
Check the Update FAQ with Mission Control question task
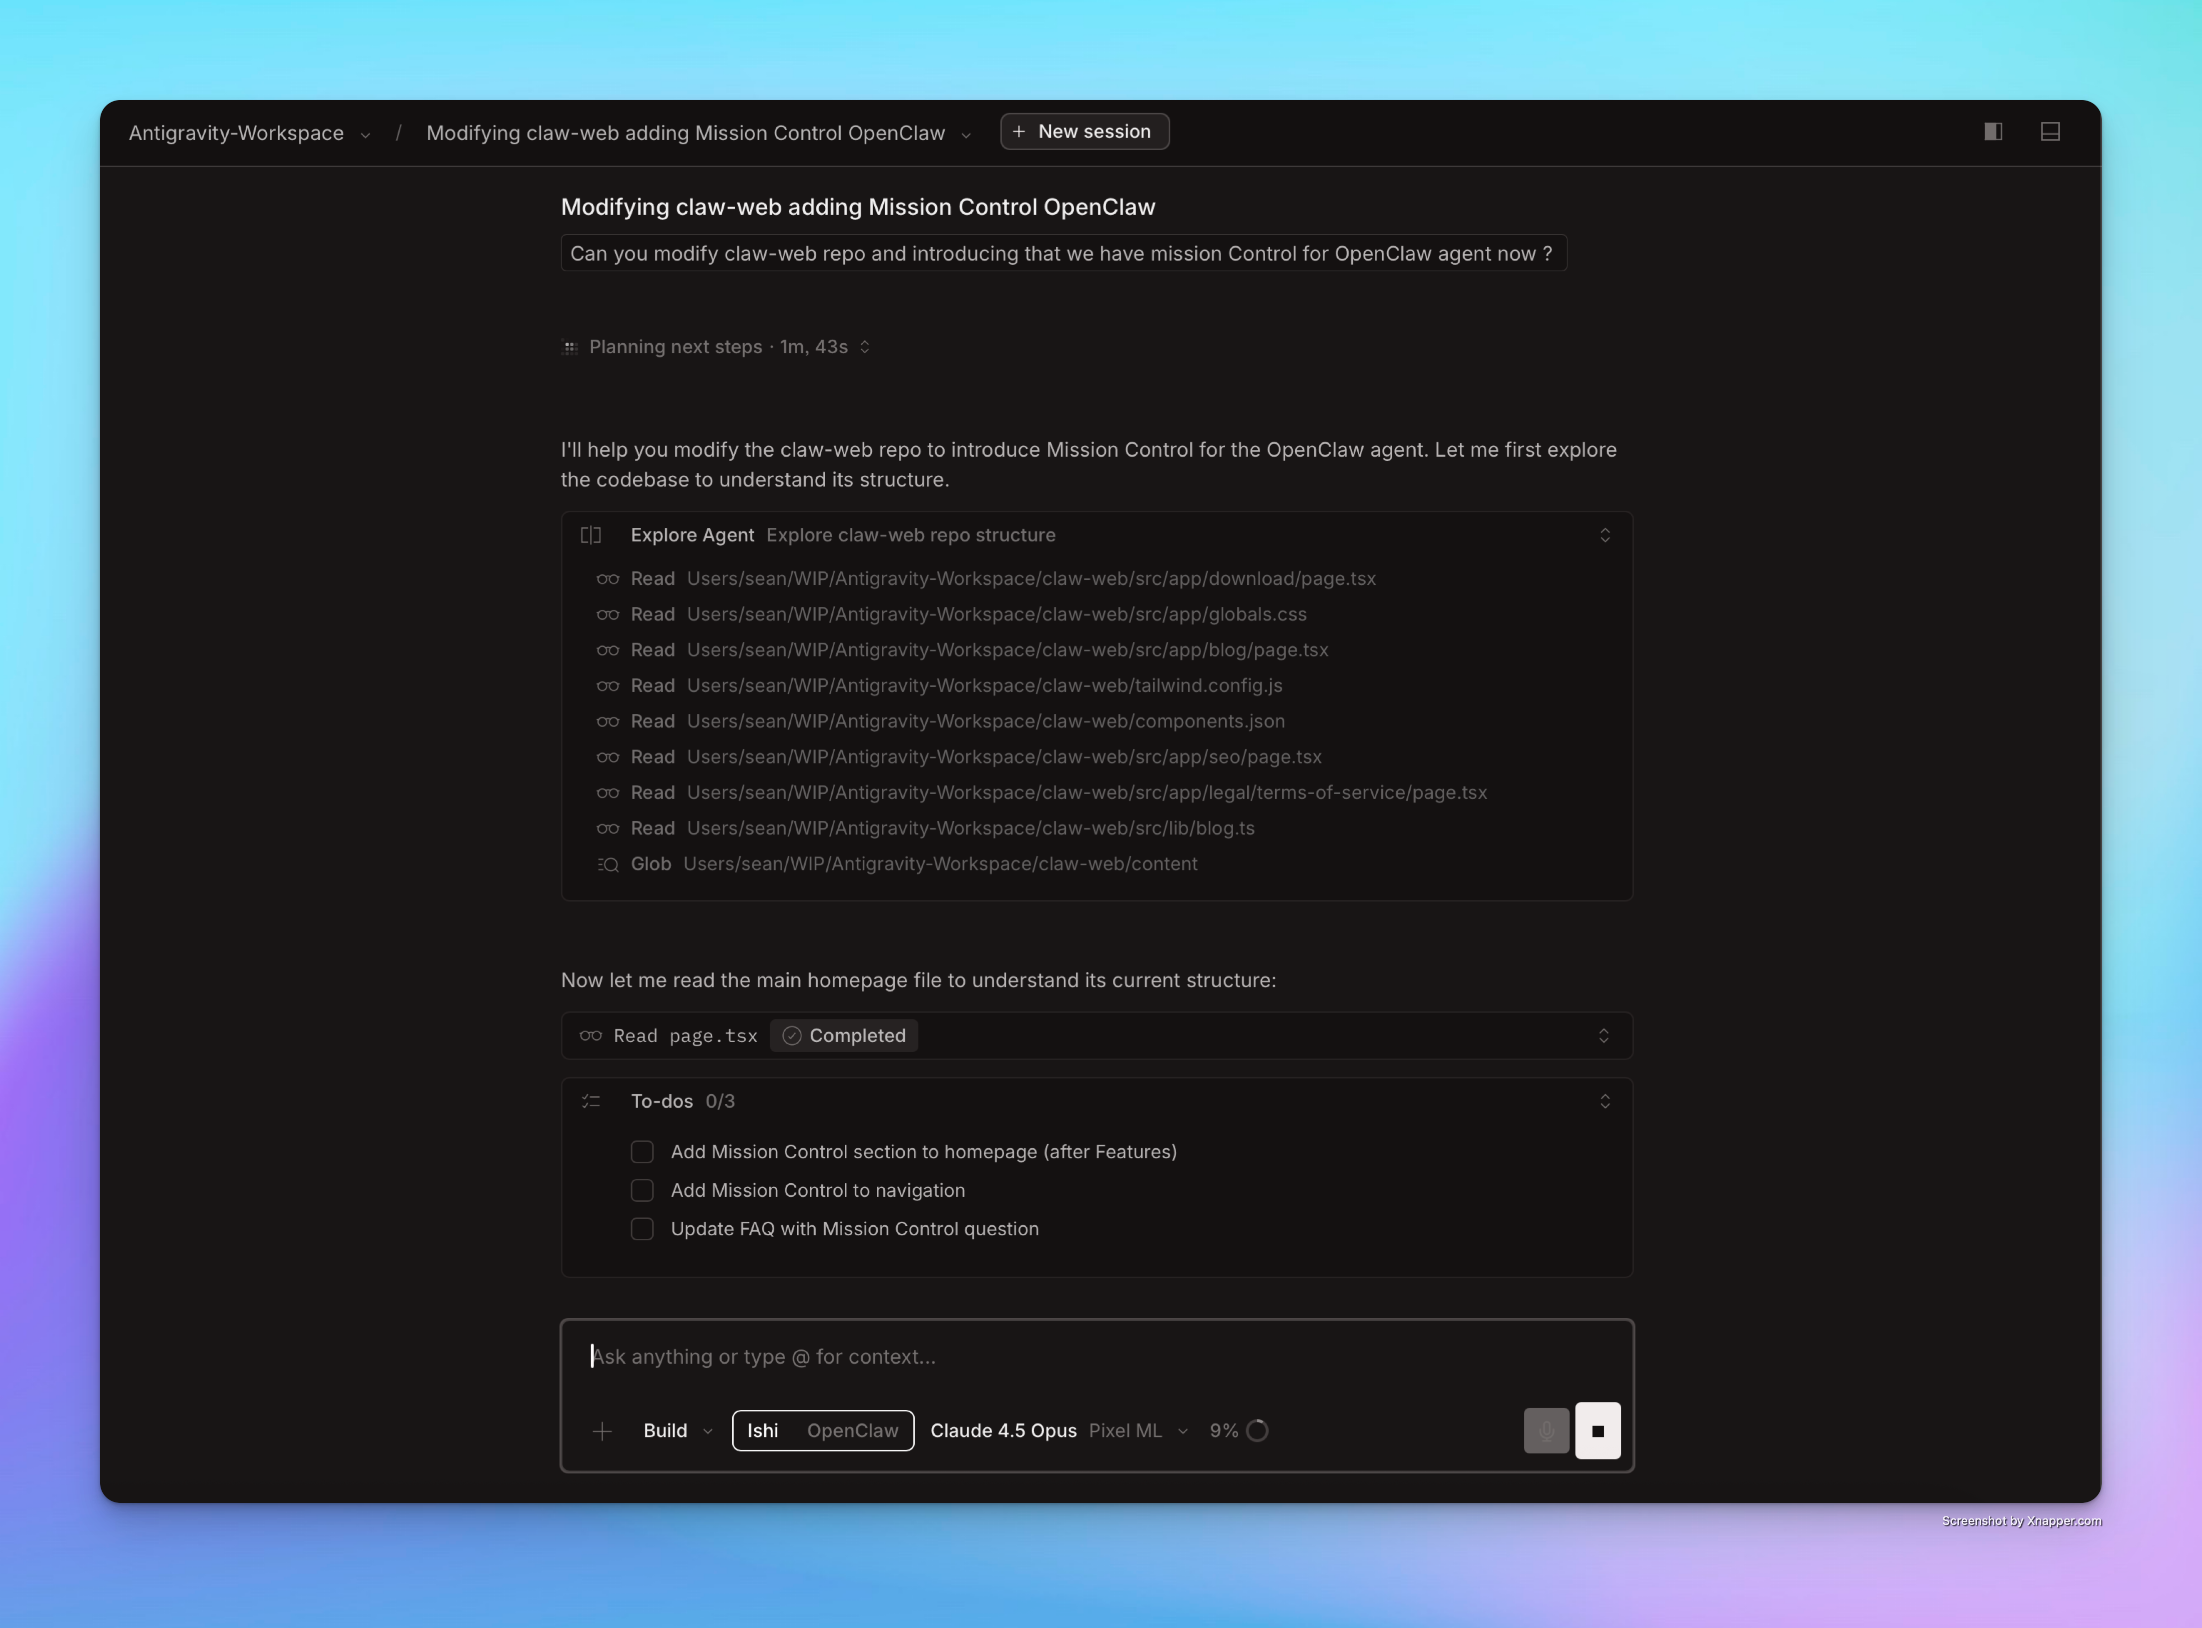(x=642, y=1229)
